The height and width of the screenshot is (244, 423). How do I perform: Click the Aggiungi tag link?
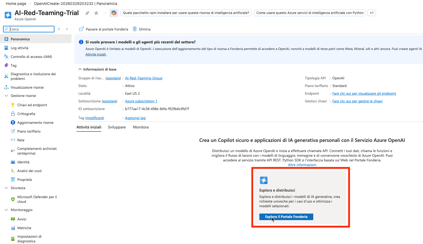(135, 118)
